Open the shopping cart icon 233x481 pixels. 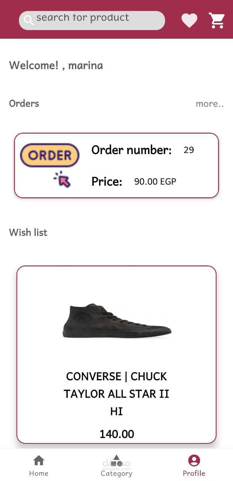point(216,20)
